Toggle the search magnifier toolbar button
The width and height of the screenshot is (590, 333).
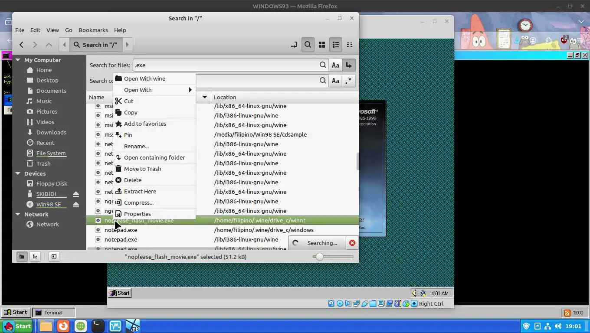point(308,45)
